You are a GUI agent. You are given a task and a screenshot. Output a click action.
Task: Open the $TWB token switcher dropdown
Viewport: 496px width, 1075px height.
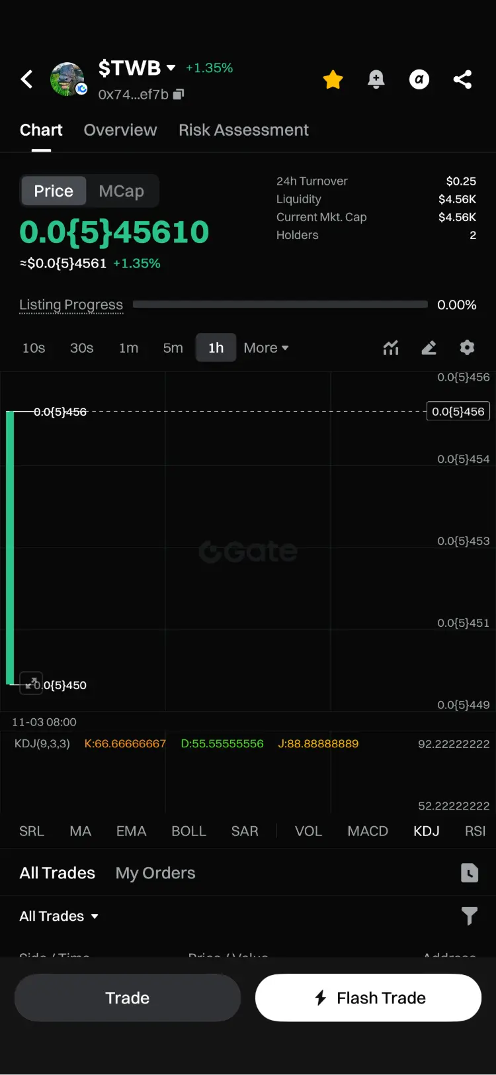coord(171,68)
